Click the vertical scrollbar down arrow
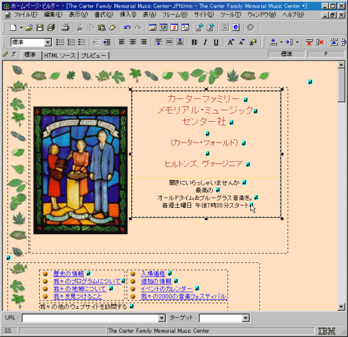Image resolution: width=348 pixels, height=337 pixels. click(341, 307)
